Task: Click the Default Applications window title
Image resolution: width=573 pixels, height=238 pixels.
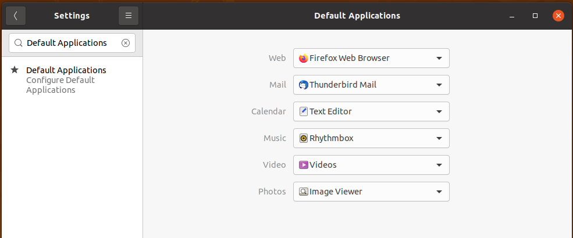Action: click(357, 16)
